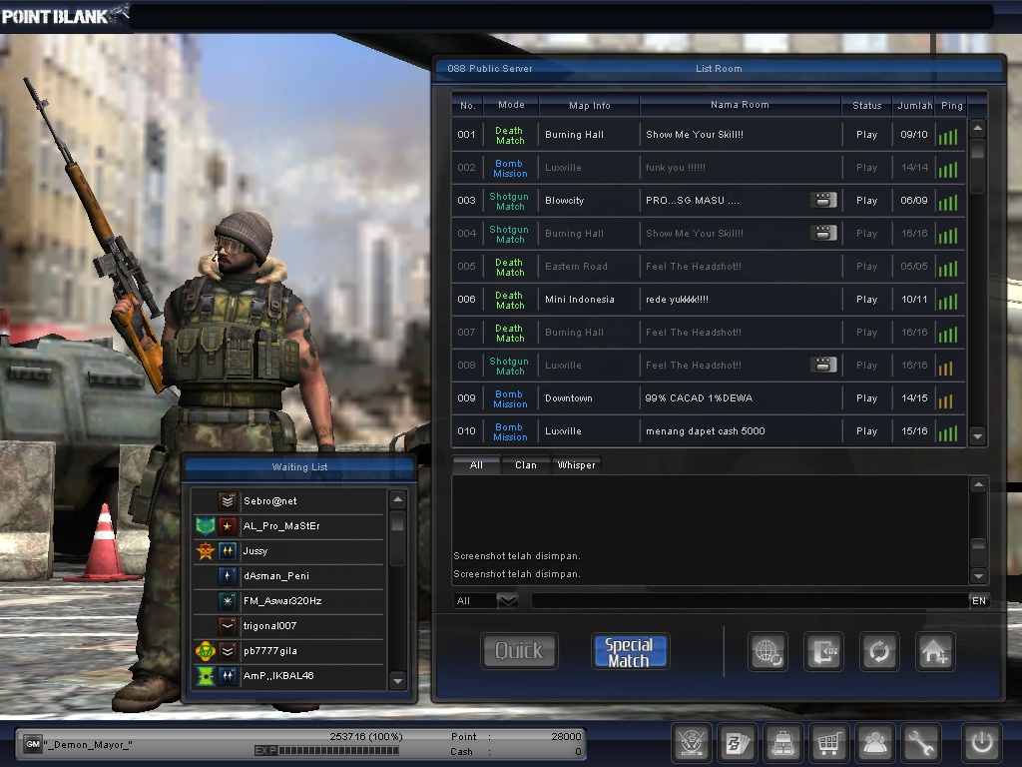Select room 007 by its number

click(x=467, y=332)
